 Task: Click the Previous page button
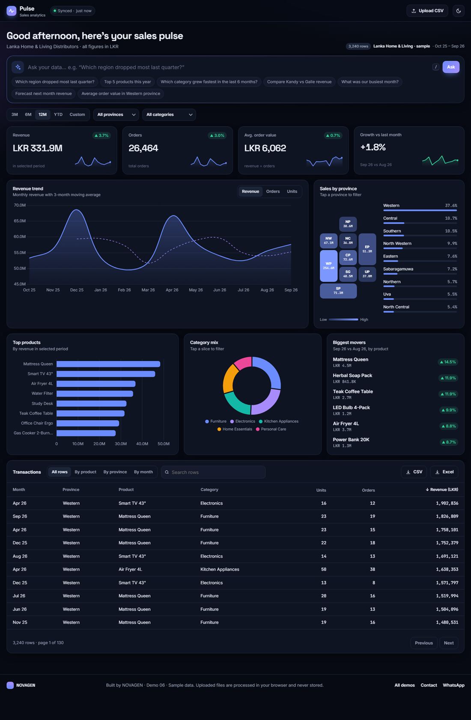point(424,643)
